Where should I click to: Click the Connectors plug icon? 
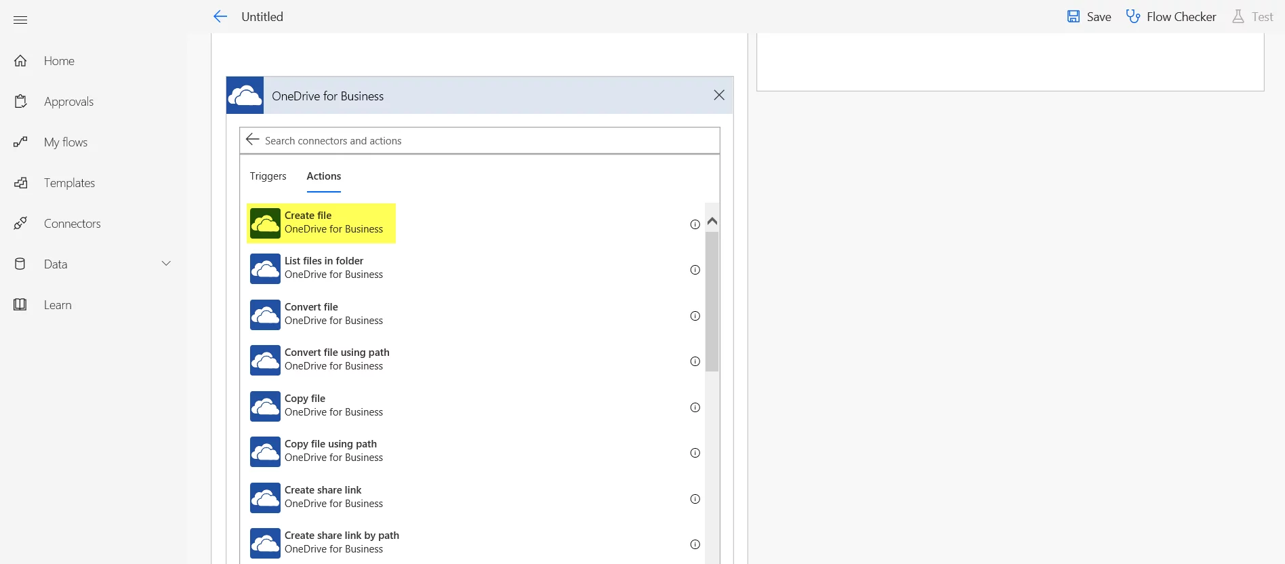tap(20, 223)
